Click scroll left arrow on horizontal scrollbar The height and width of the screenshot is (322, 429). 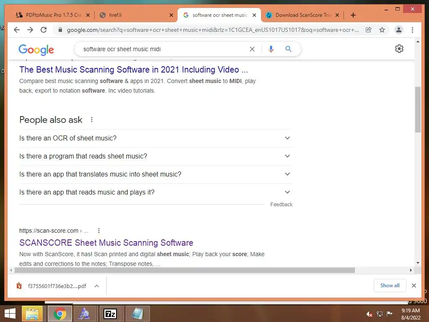point(11,270)
